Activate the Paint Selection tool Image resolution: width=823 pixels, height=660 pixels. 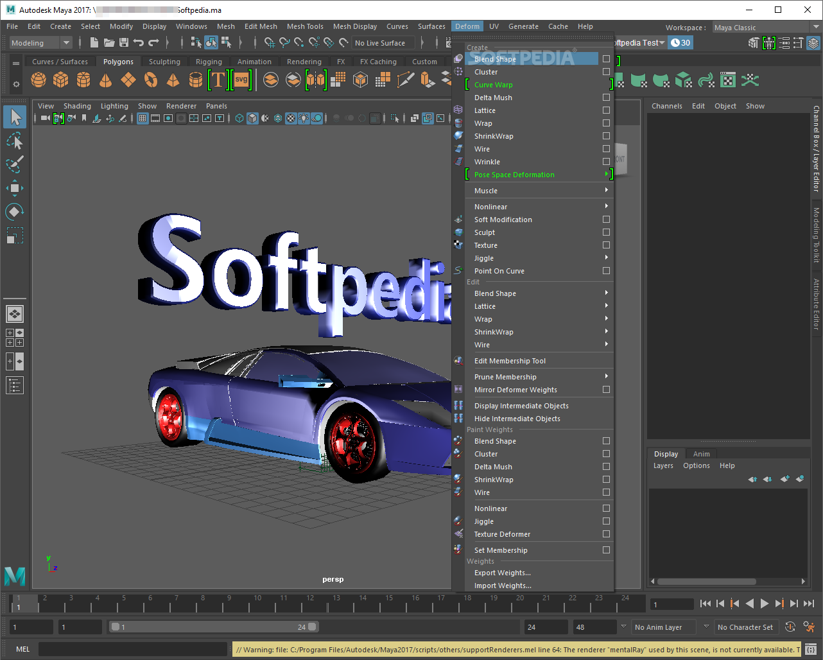(15, 164)
